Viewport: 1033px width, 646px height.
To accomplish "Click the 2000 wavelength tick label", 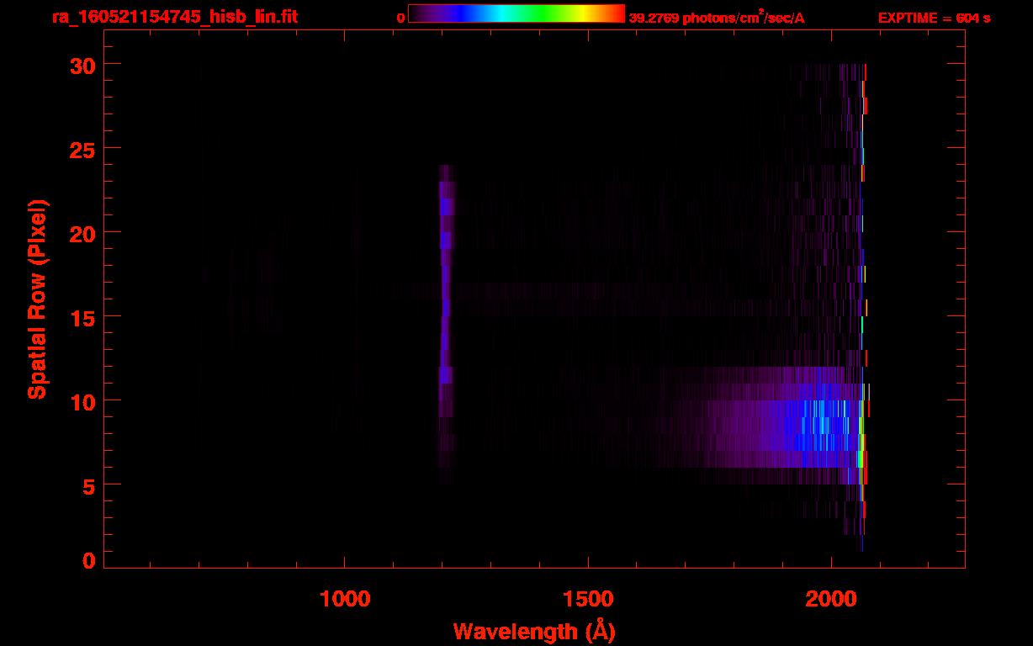I will (x=830, y=599).
